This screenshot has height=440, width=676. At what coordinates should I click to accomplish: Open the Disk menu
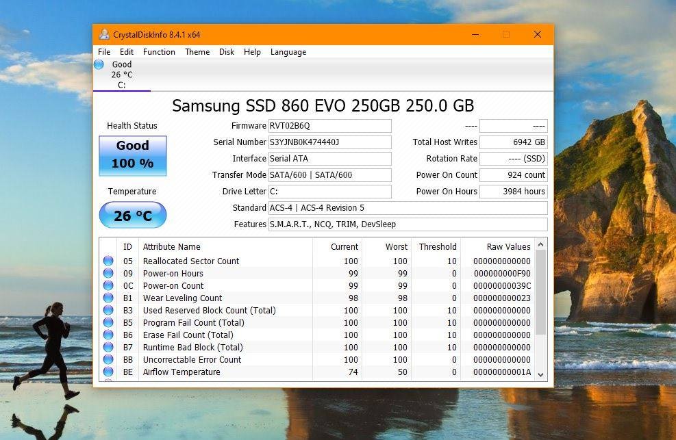click(226, 51)
